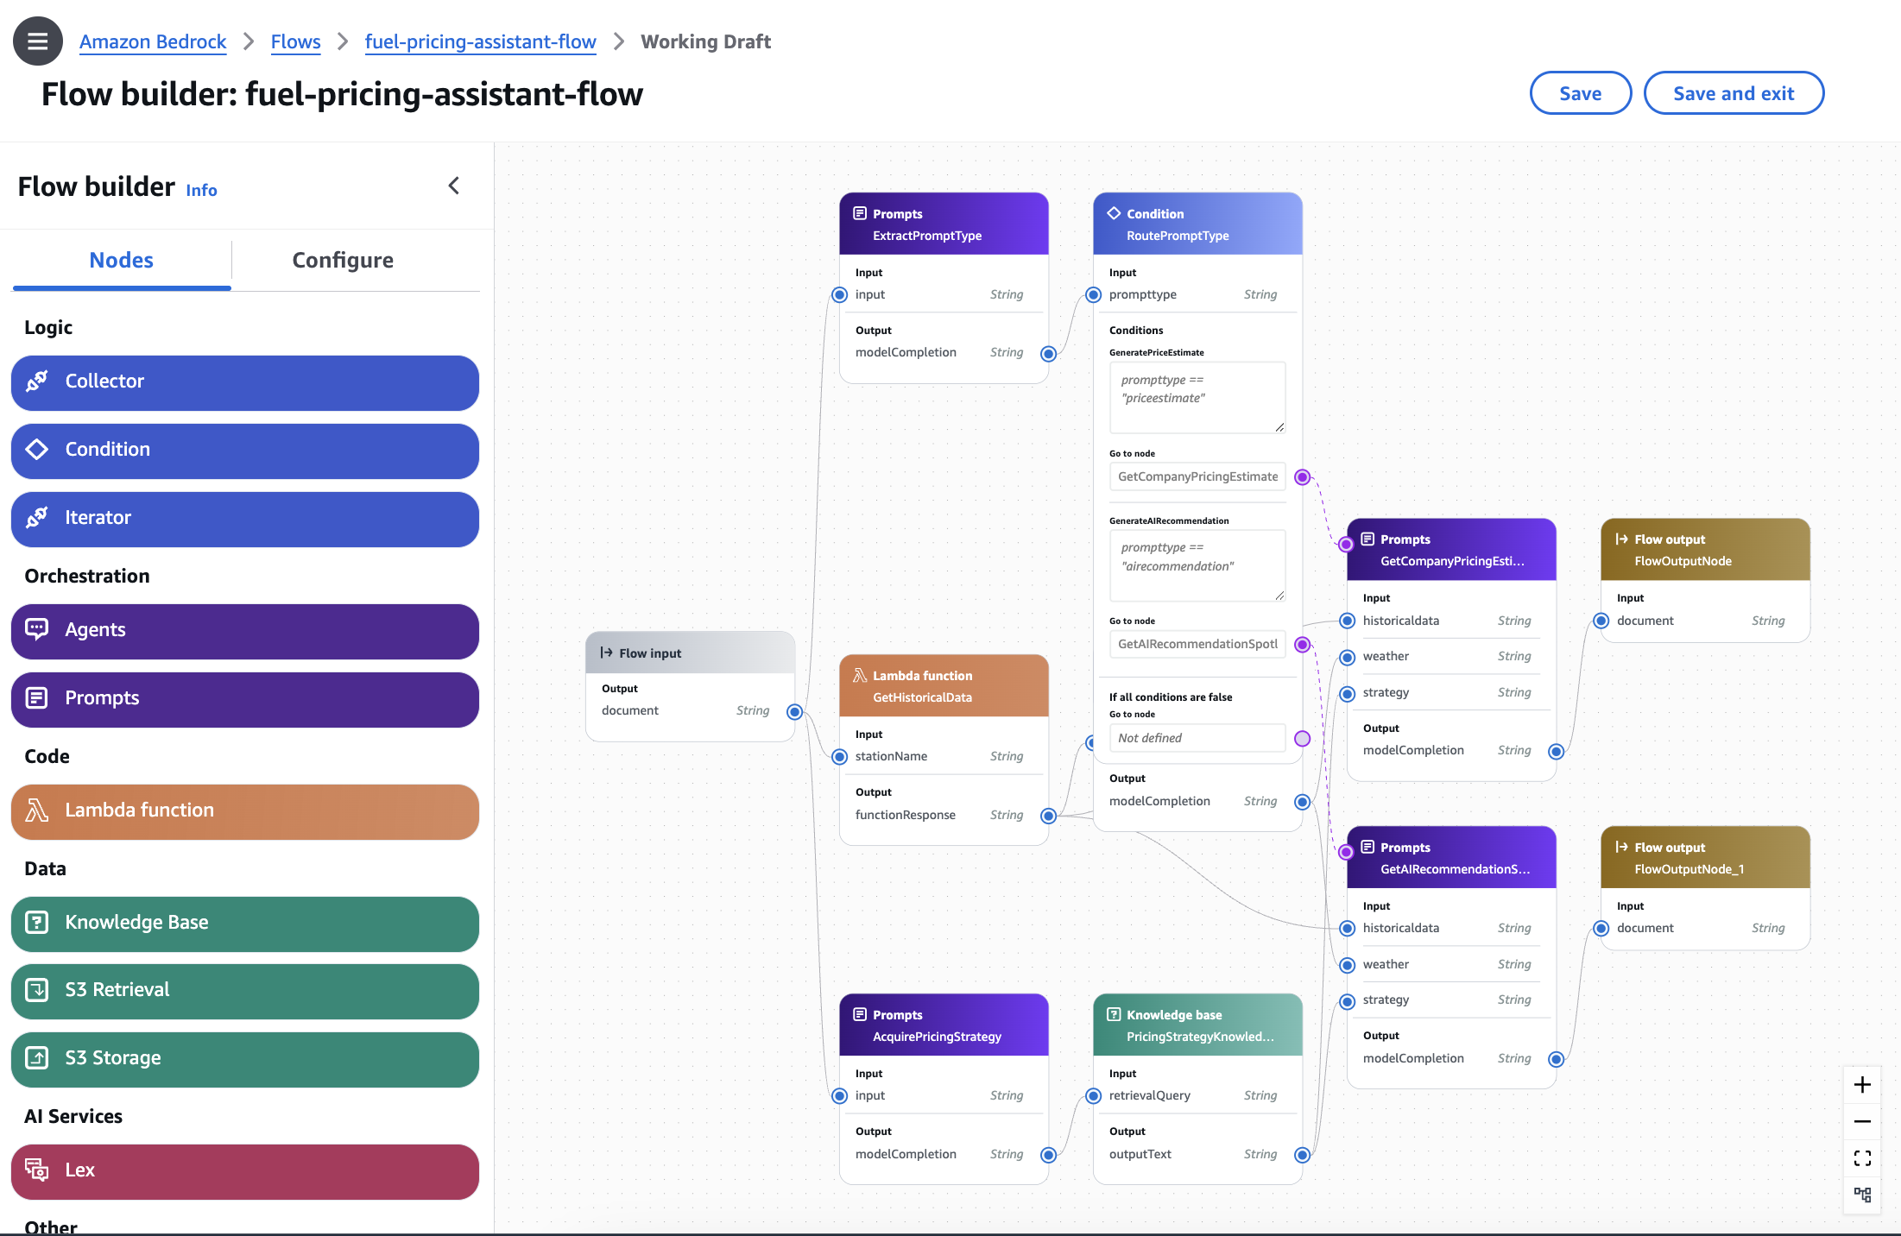Click Save and exit
Image resolution: width=1901 pixels, height=1236 pixels.
click(1734, 93)
